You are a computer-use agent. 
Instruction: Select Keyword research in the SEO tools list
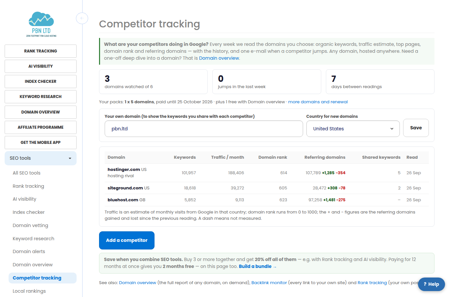(33, 239)
